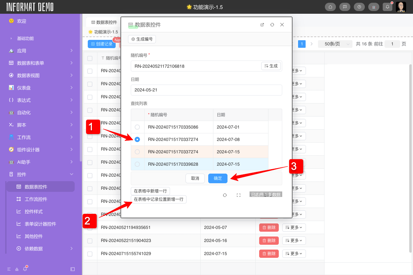Click 在表格中记录位置新增一行 button
413x275 pixels.
(158, 199)
